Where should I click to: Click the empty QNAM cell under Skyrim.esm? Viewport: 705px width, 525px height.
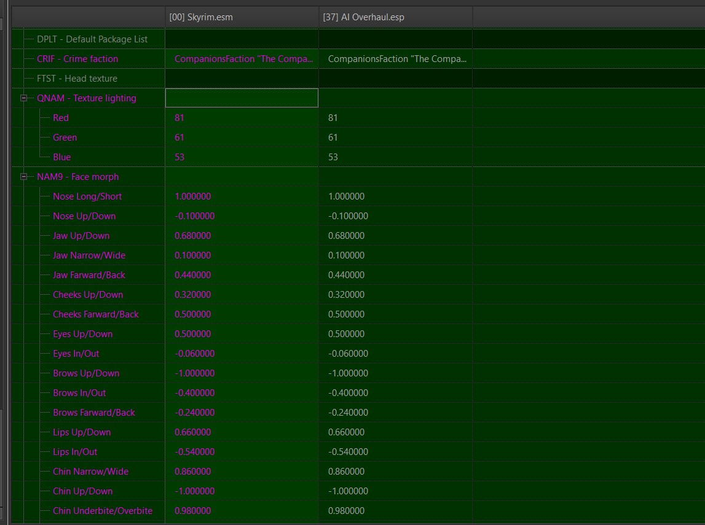[242, 98]
